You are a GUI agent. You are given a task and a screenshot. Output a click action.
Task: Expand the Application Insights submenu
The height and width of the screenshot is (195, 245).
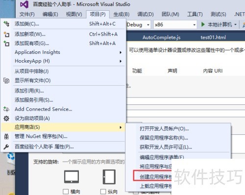tap(121, 52)
